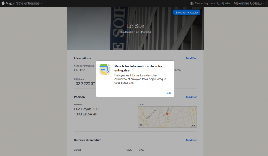Click the dialog title Revoir les informations
This screenshot has height=156, width=268.
click(x=138, y=68)
